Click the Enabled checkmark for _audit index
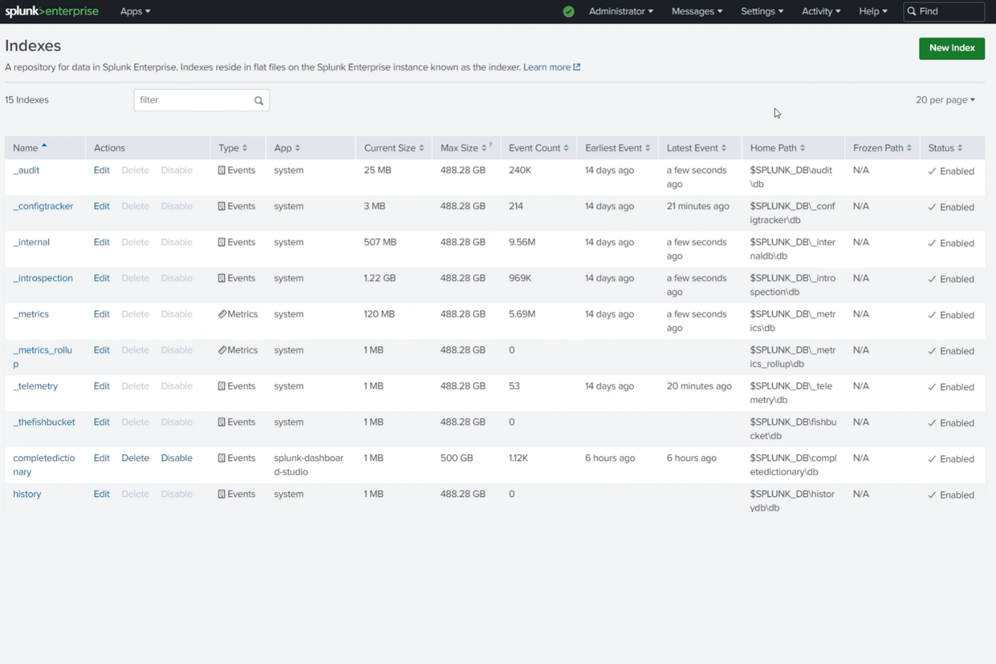 point(931,171)
